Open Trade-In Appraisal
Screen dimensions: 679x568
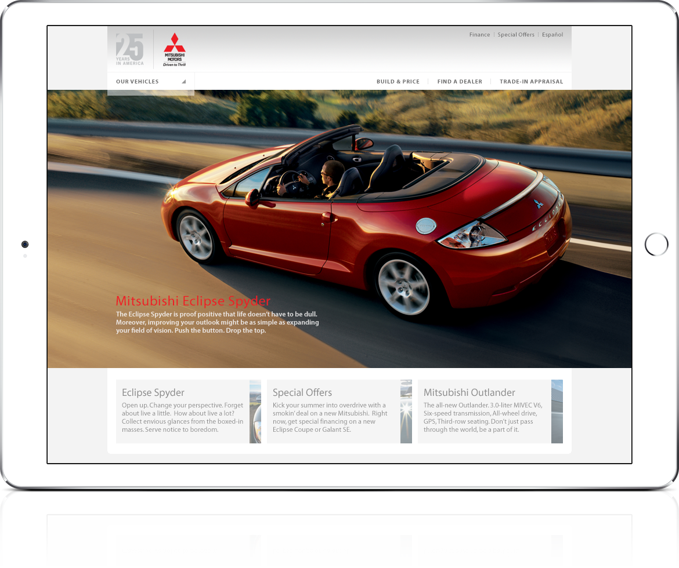click(532, 81)
